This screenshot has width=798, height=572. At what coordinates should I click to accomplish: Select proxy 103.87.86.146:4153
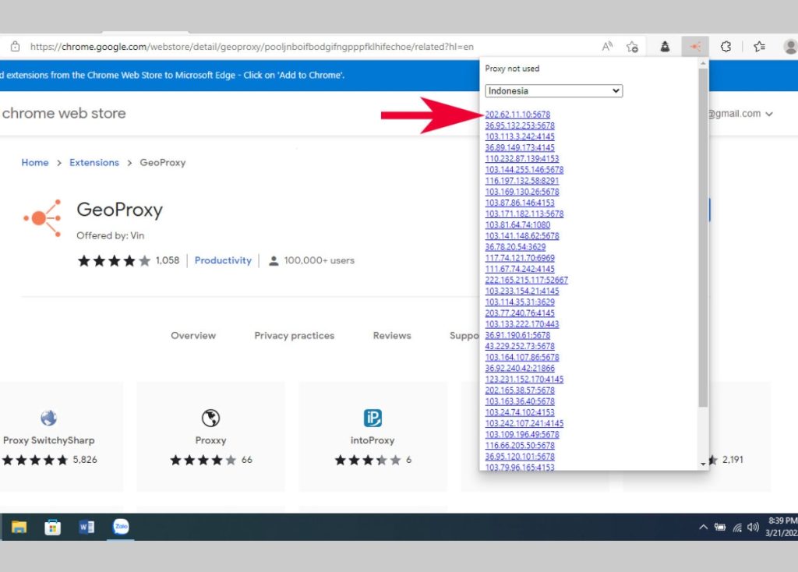click(520, 203)
